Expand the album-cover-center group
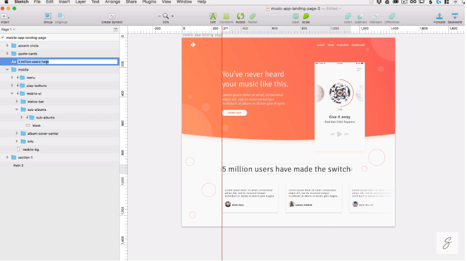467x261 pixels. tap(17, 133)
